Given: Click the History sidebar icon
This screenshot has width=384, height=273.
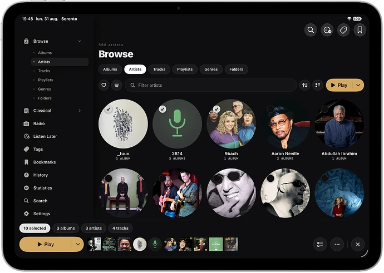Looking at the screenshot, I should [x=26, y=175].
